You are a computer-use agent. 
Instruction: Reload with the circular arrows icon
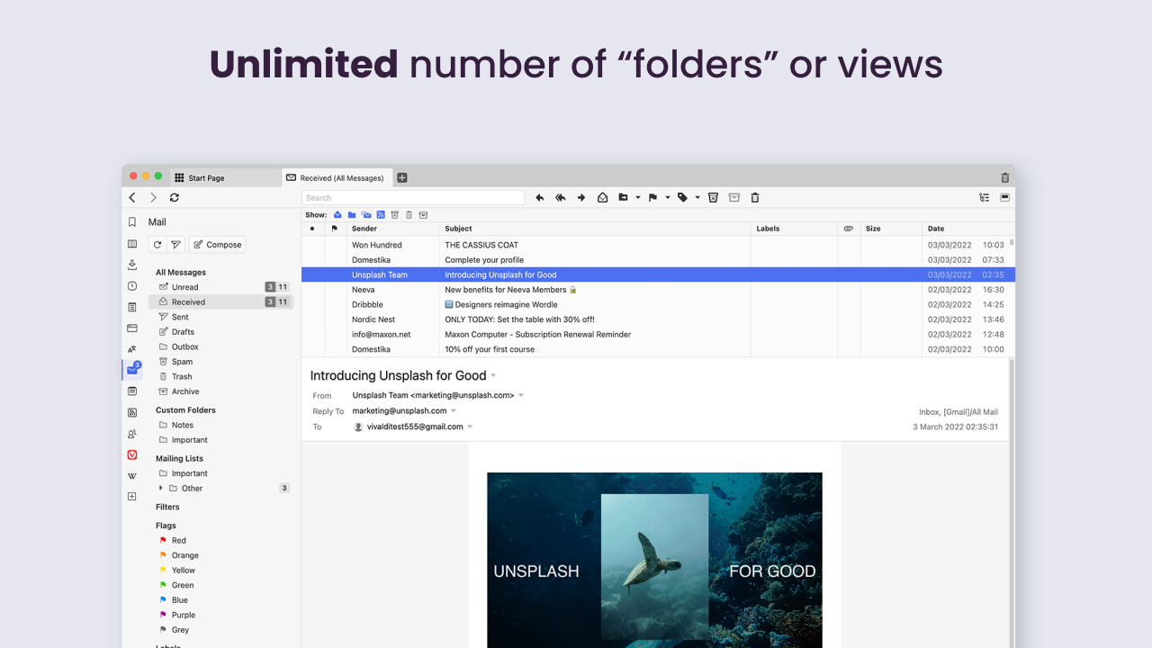point(174,197)
